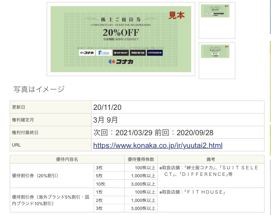Select the value 3月 9月
The image size is (271, 215).
click(x=106, y=120)
